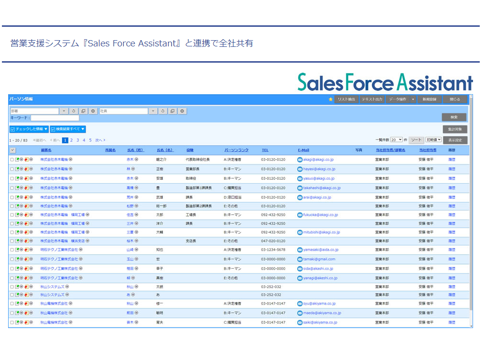Check the row checkbox for saiki@akiyama.co.jp
Screen dimensions: 485x340
click(x=12, y=323)
